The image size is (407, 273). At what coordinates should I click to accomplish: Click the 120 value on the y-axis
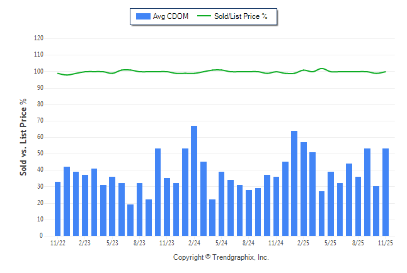click(38, 38)
